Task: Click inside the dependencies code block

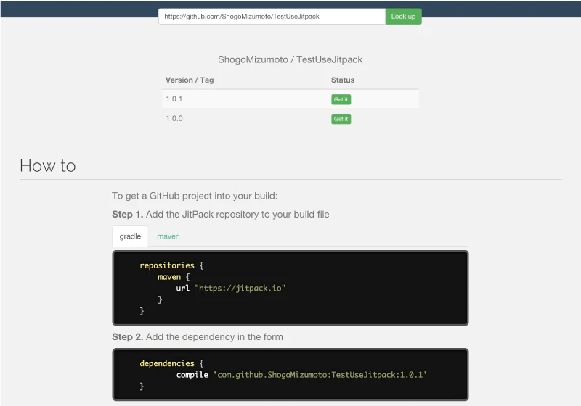Action: pyautogui.click(x=290, y=375)
